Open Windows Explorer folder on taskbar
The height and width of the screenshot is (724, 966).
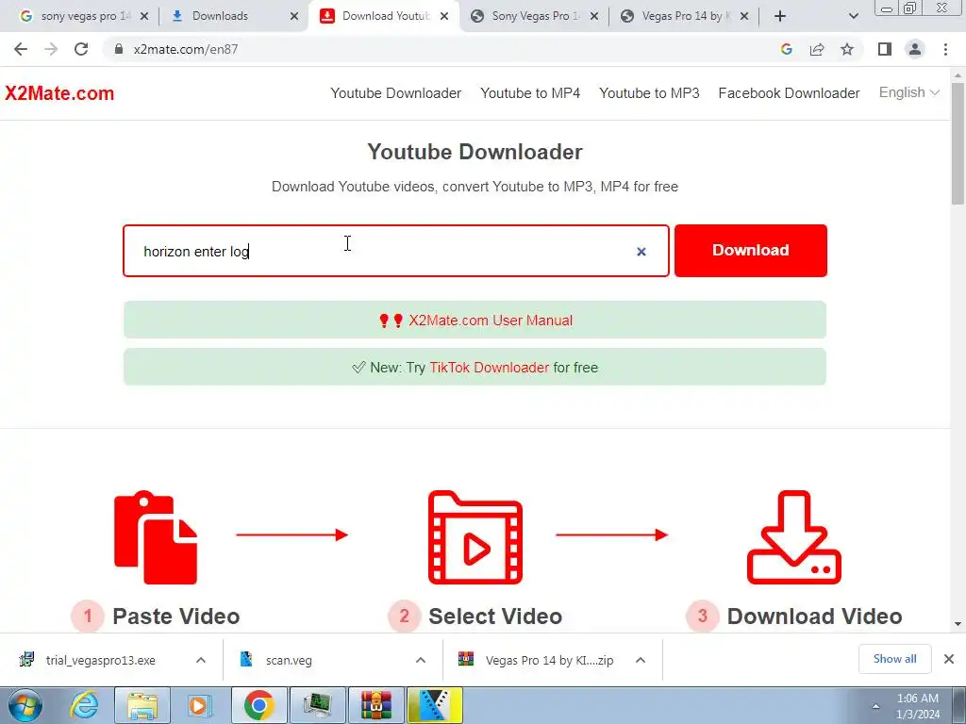tap(142, 705)
